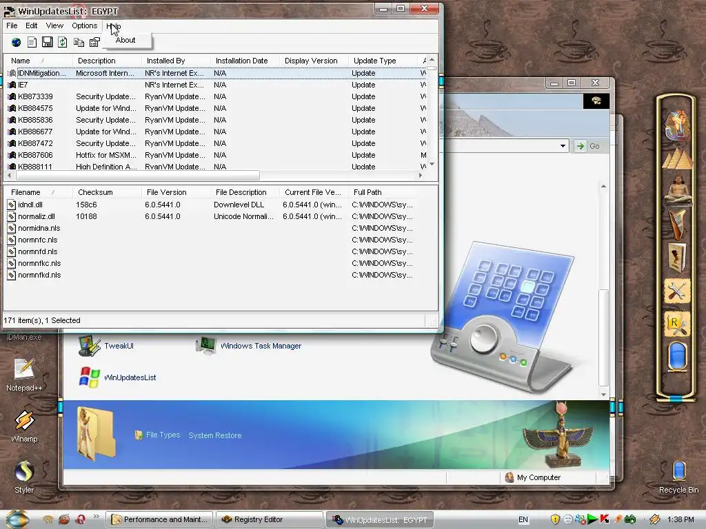Click the blue cartouche dock icon
This screenshot has height=529, width=706.
pos(677,357)
